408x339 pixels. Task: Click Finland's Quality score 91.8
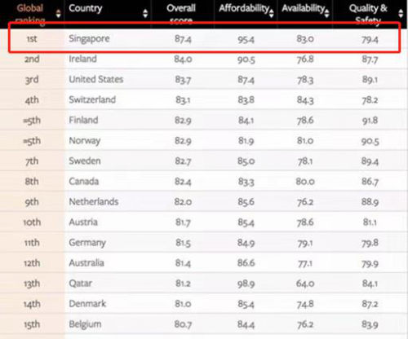(370, 121)
